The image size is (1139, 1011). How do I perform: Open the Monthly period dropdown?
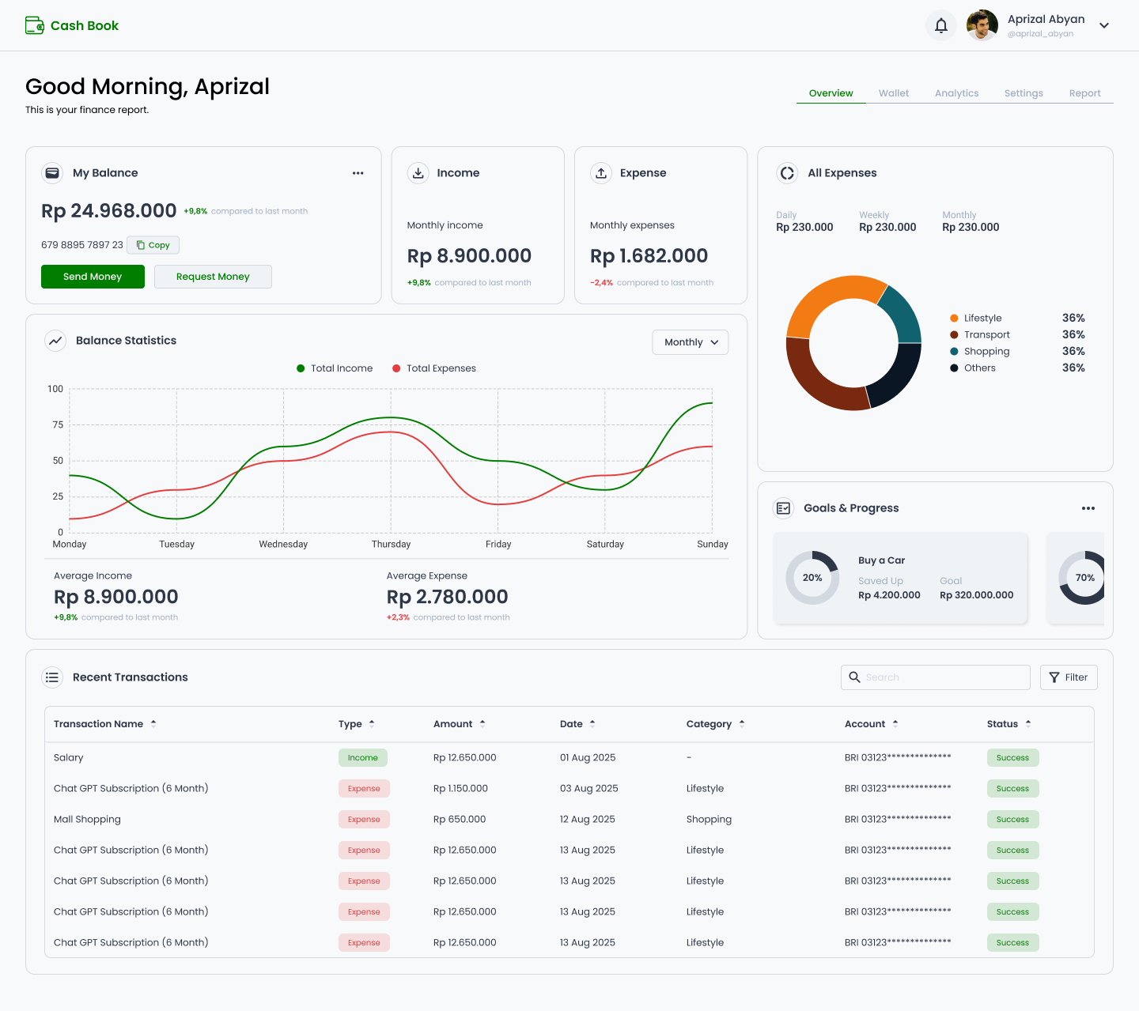point(691,342)
